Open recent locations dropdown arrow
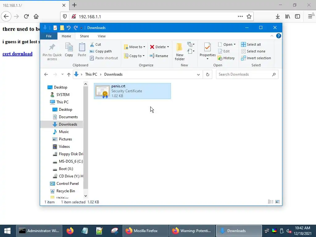This screenshot has height=237, width=316. point(62,74)
